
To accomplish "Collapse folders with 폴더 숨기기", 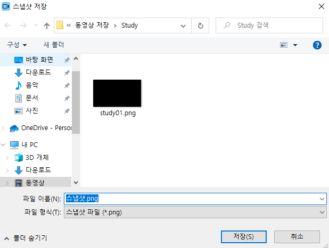I will [x=26, y=238].
